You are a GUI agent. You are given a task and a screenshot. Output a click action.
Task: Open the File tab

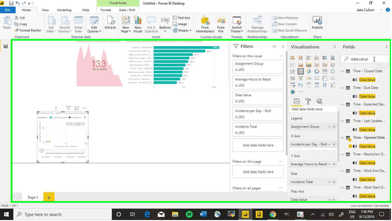click(x=8, y=10)
